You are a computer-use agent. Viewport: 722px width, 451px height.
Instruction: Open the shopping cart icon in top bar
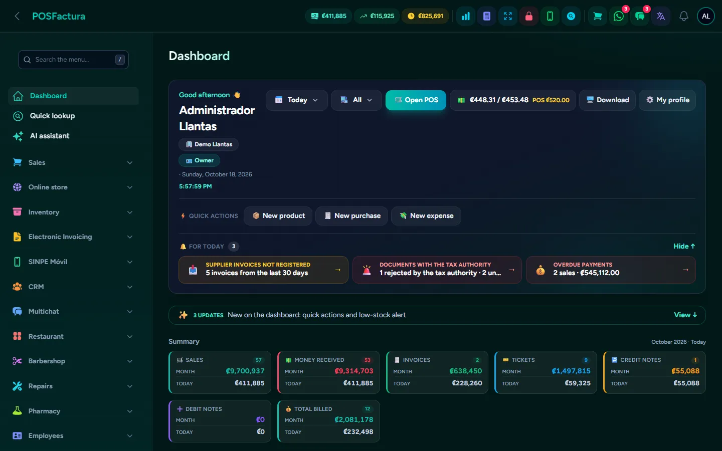pos(598,16)
